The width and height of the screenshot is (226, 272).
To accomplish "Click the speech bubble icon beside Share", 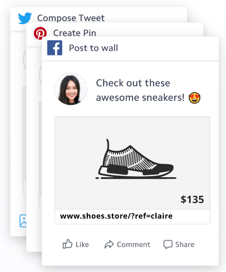I will tap(168, 244).
